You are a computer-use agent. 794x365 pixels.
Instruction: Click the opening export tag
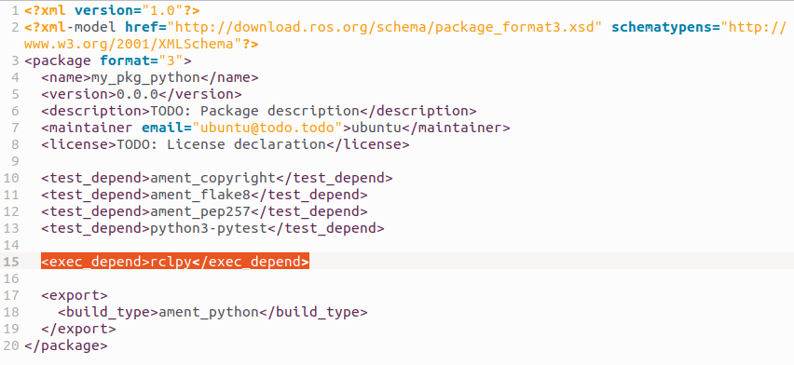[75, 295]
